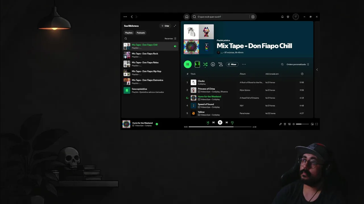
Task: Expand Your Library to full view
Action: pos(175,26)
